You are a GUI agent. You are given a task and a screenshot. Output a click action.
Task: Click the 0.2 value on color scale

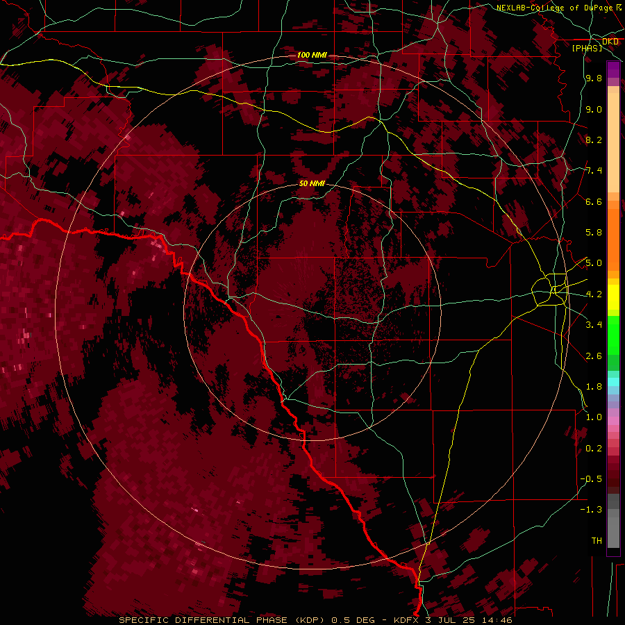point(594,449)
